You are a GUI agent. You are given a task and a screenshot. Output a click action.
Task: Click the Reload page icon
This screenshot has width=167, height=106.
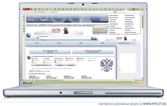(36, 12)
